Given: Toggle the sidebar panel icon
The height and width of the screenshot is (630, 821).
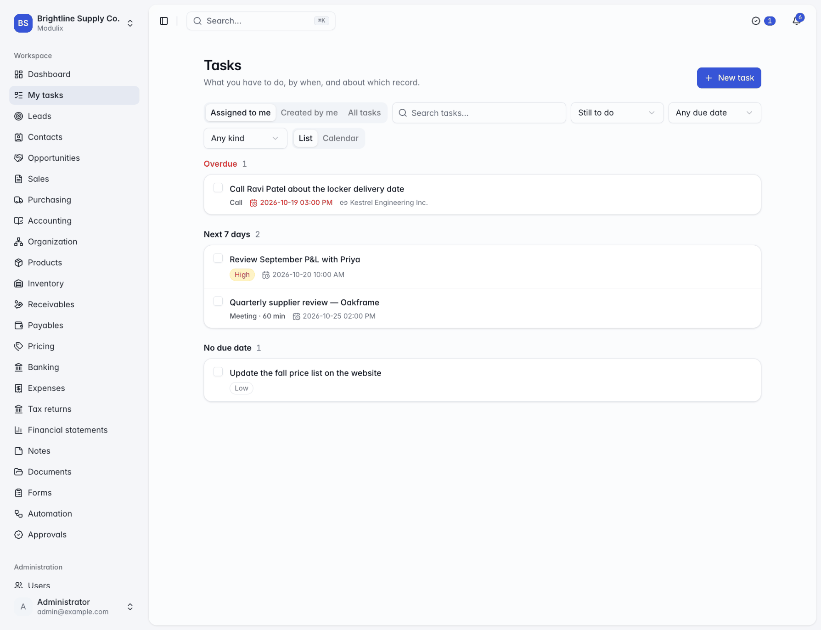Looking at the screenshot, I should pyautogui.click(x=164, y=21).
